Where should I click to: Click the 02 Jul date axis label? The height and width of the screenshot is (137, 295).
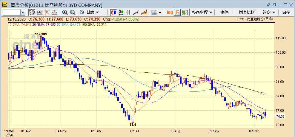click(x=135, y=131)
